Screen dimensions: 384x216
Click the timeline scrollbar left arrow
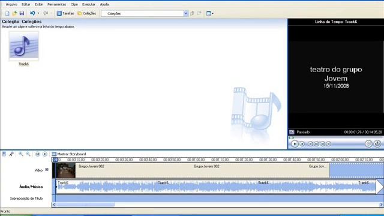tap(54, 205)
